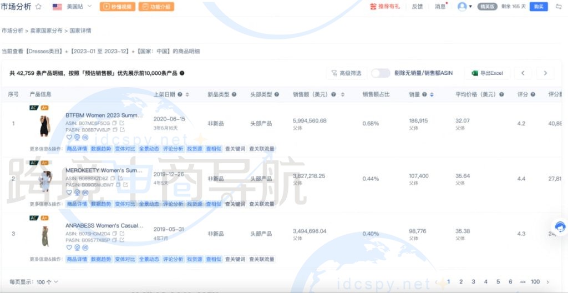Click the 秒懂视频 button

pos(118,7)
